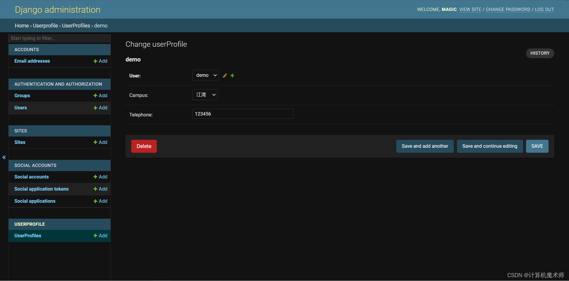Open Groups in the sidebar
The image size is (569, 281).
pos(22,96)
